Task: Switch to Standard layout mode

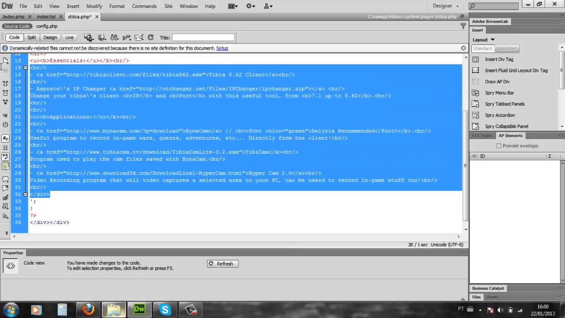Action: [482, 49]
